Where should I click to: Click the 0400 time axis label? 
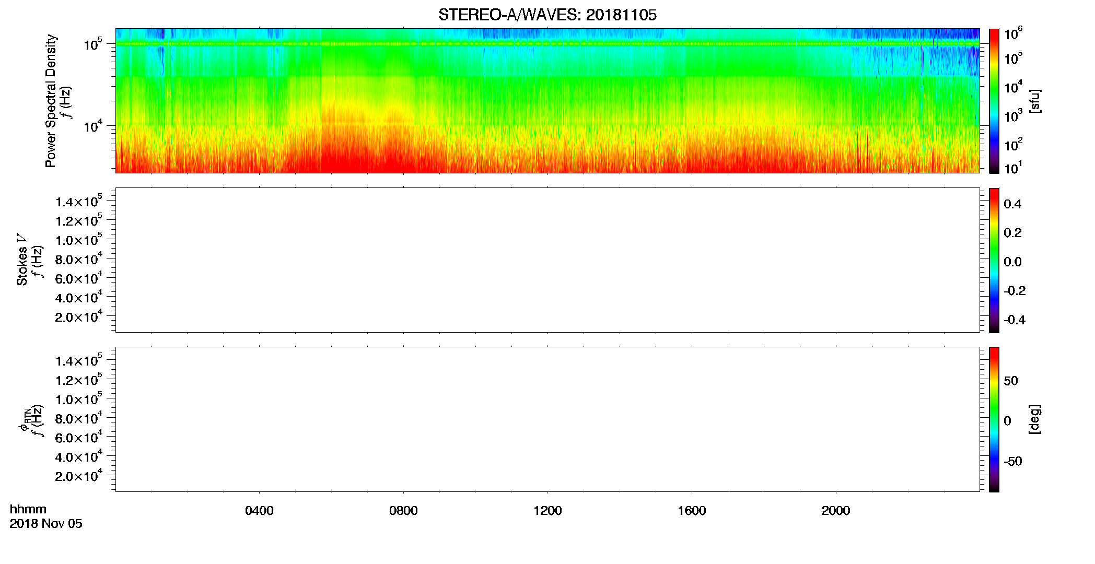259,511
